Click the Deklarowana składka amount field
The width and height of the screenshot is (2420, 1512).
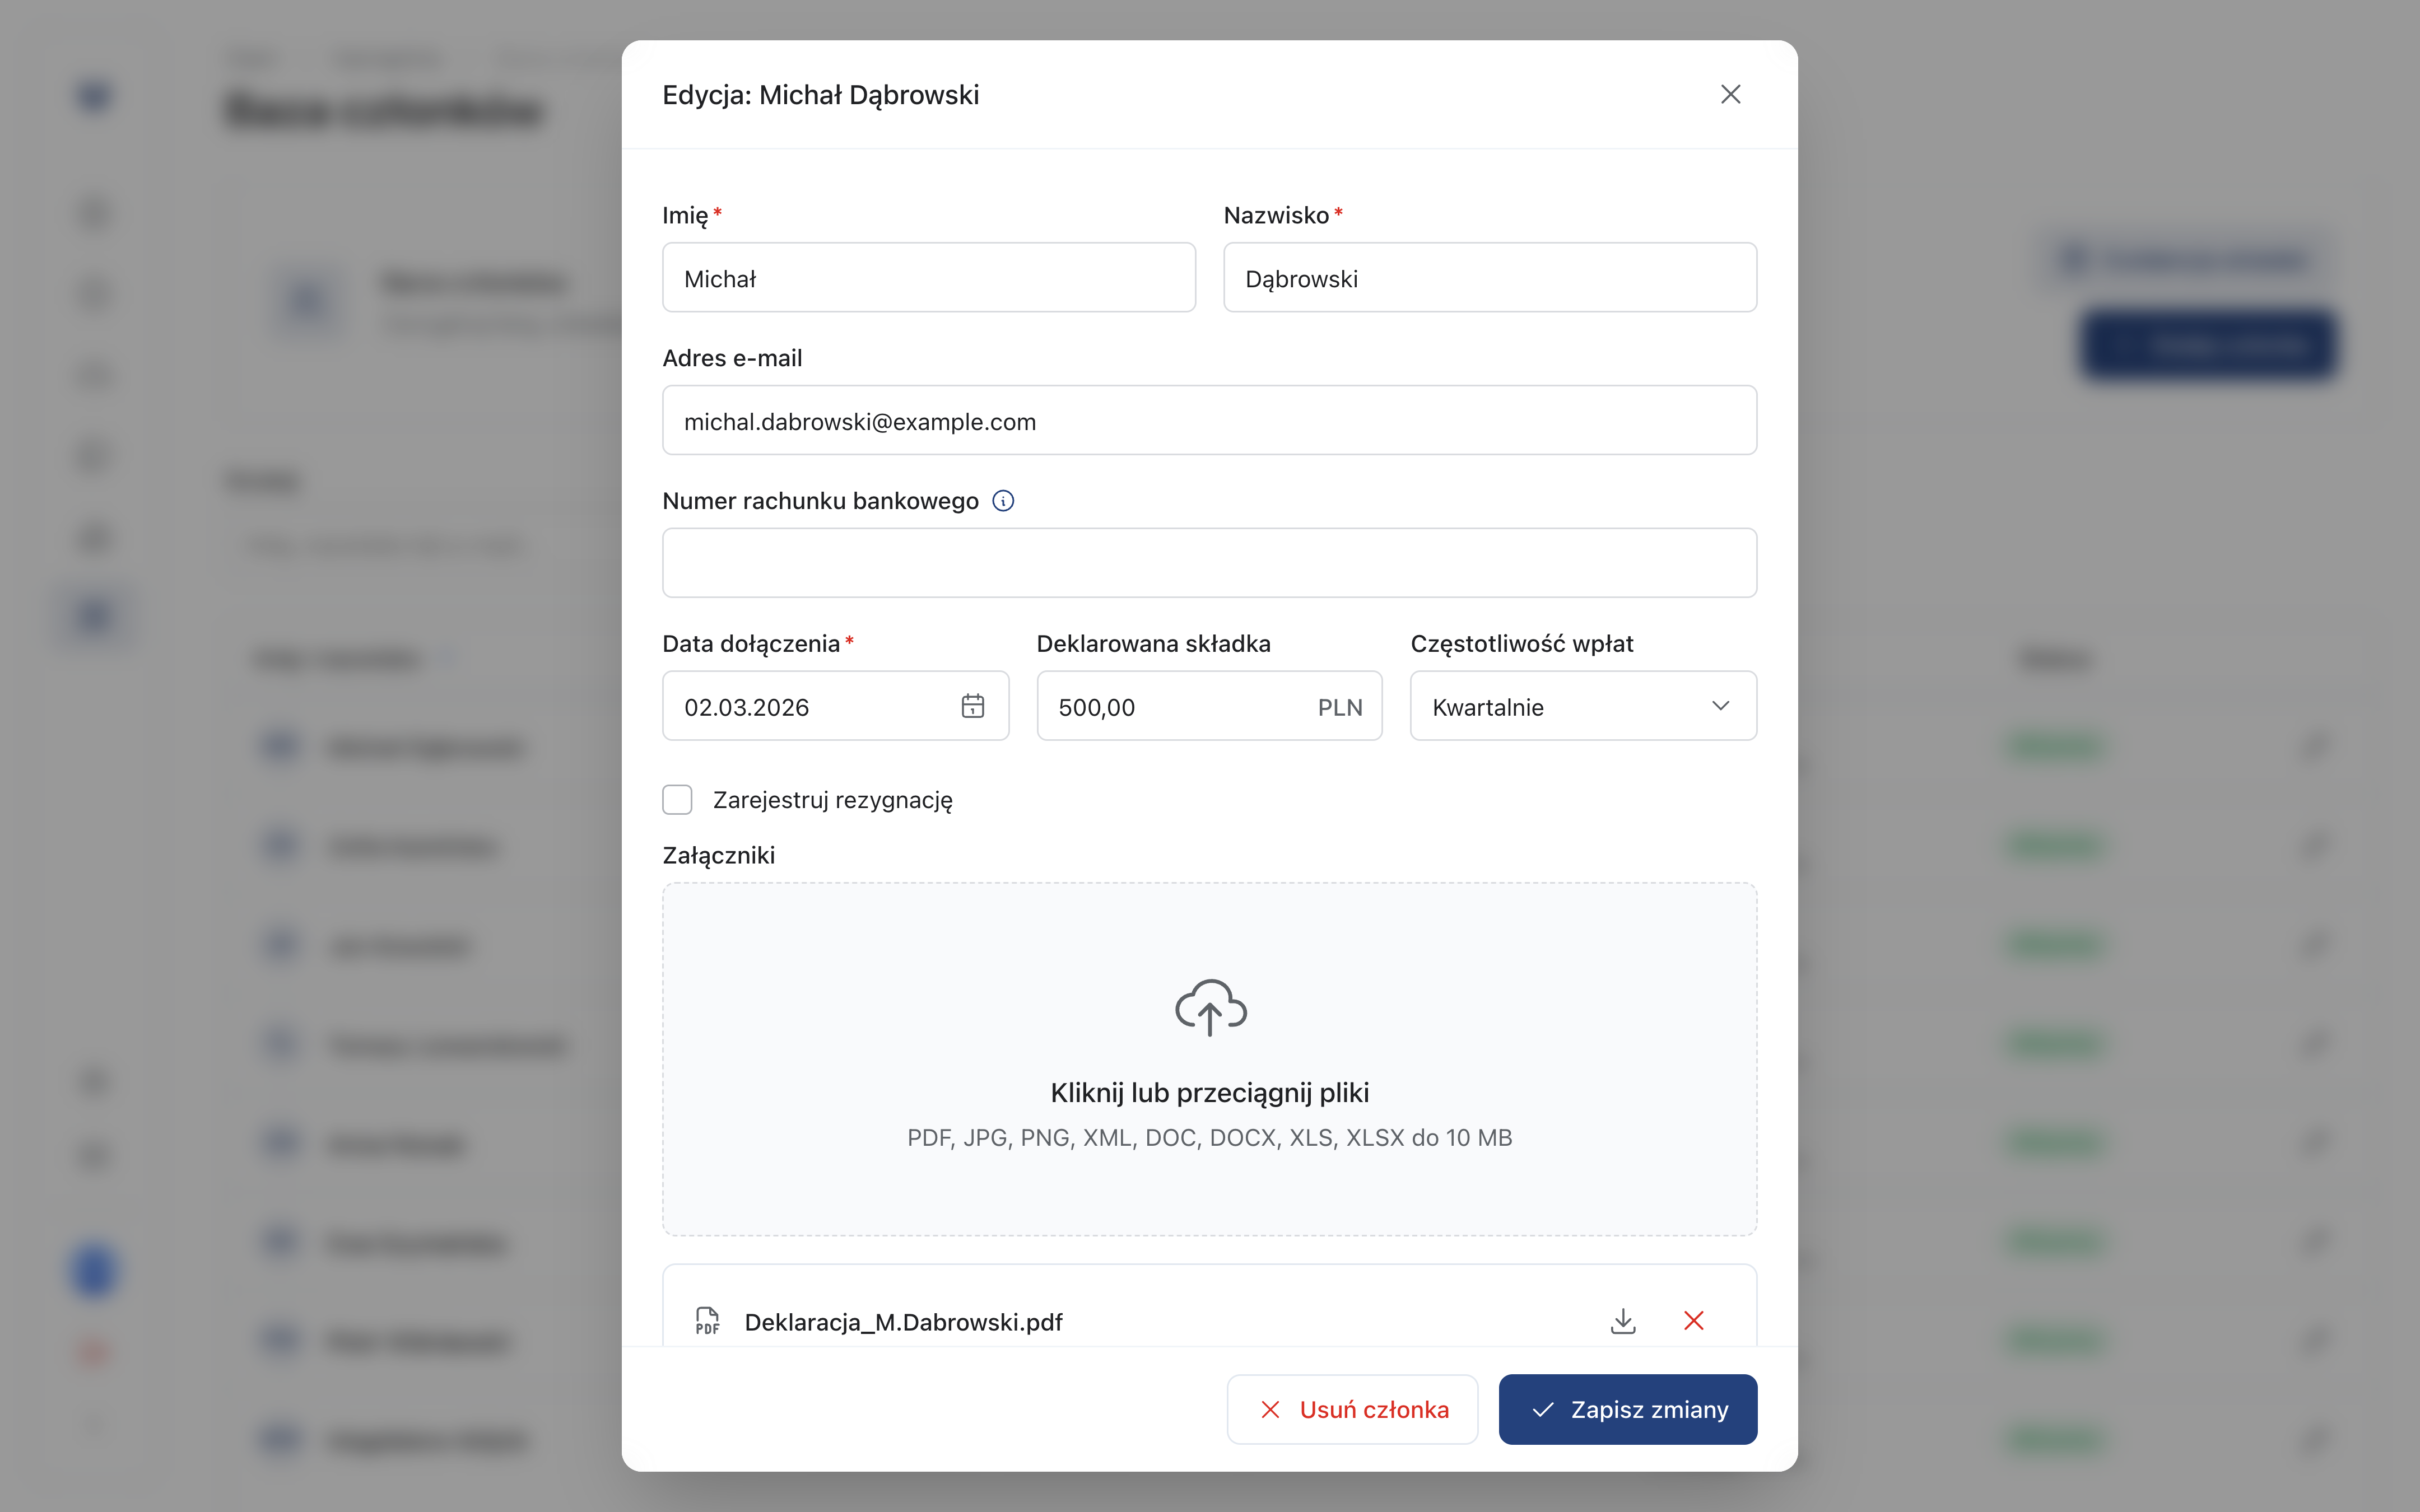click(x=1209, y=706)
